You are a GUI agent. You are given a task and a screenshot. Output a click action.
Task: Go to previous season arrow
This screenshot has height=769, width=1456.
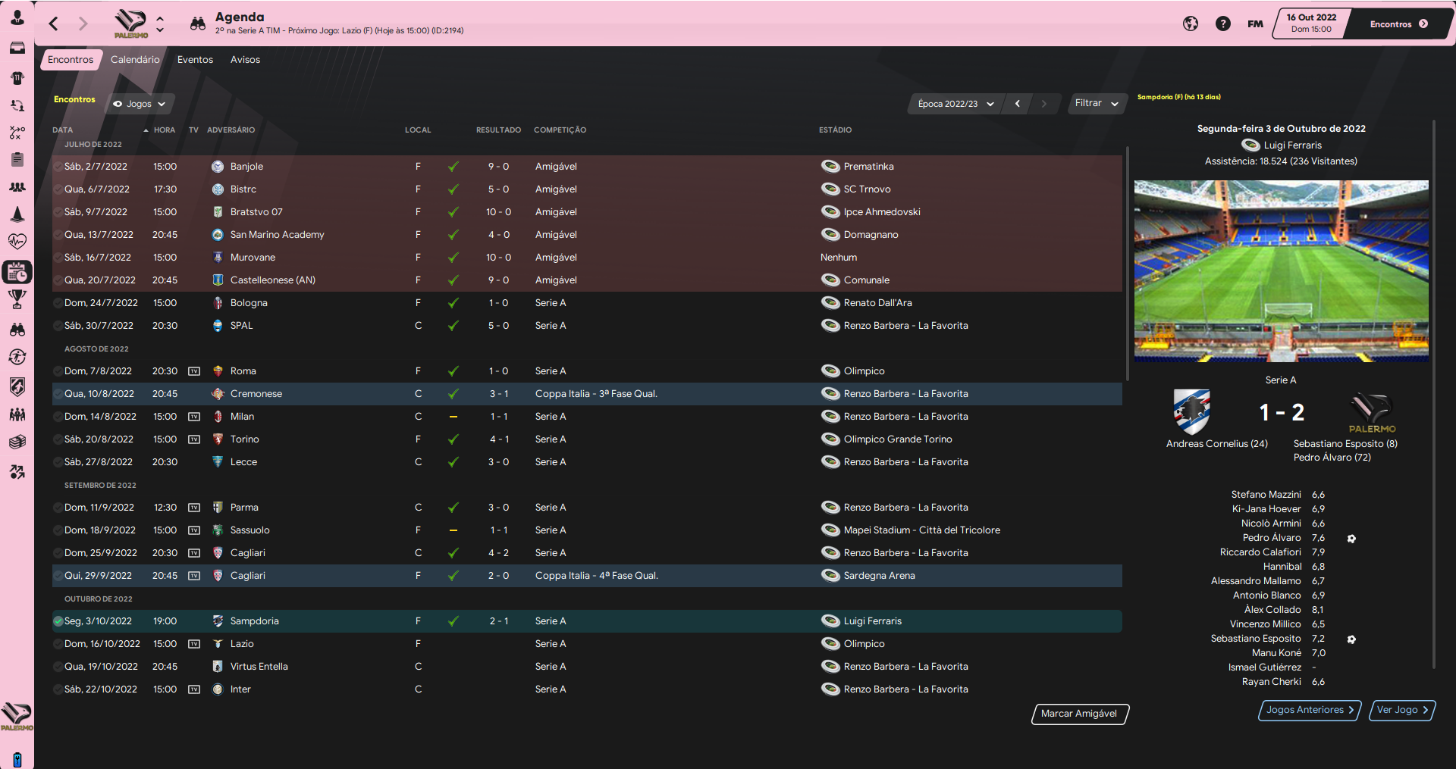coord(1017,104)
